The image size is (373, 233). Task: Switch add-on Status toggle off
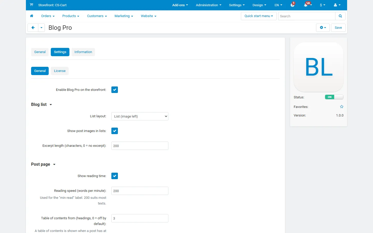pyautogui.click(x=334, y=97)
